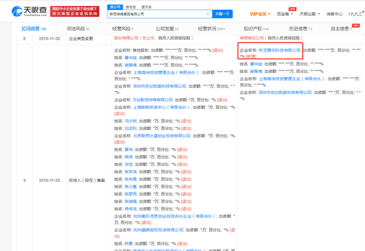Open 曲雅倩 link in left column
The width and height of the screenshot is (365, 251).
click(131, 65)
